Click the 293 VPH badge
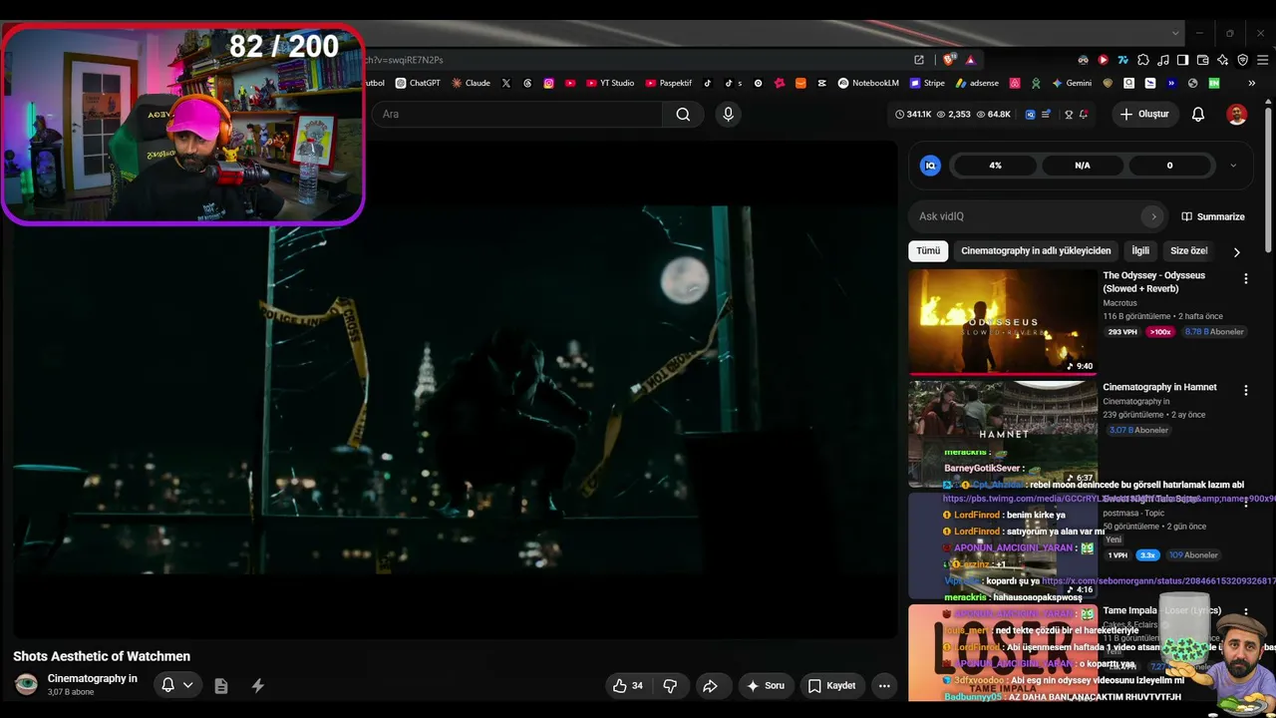Screen dimensions: 1276x718 point(1122,332)
